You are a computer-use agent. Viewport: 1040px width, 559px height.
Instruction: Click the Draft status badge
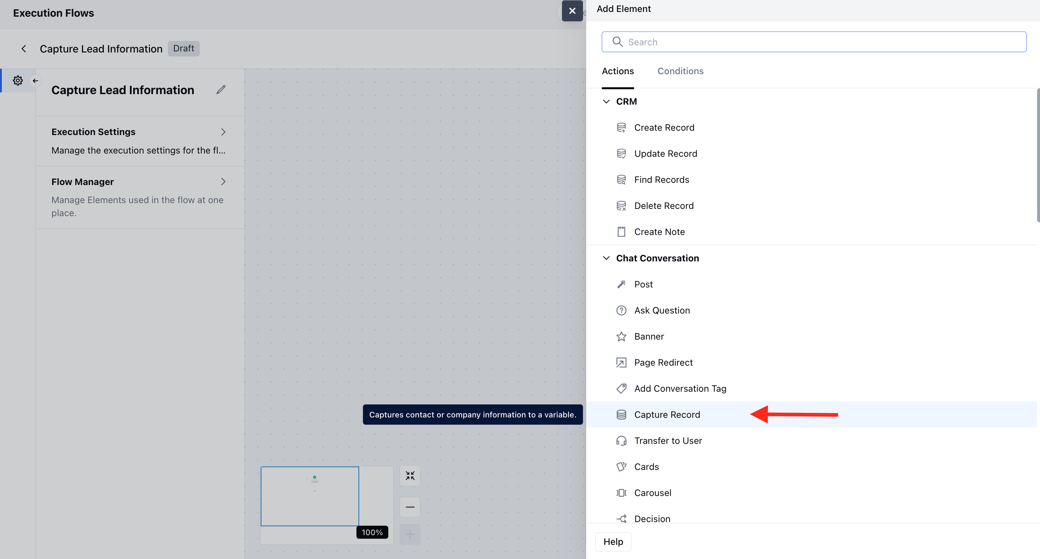click(x=184, y=49)
